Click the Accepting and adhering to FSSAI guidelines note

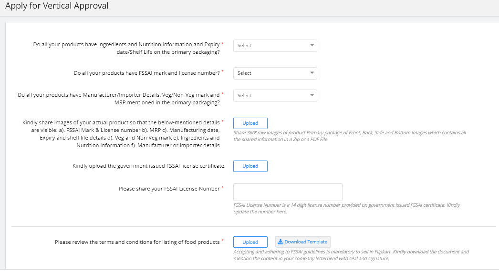pyautogui.click(x=351, y=255)
